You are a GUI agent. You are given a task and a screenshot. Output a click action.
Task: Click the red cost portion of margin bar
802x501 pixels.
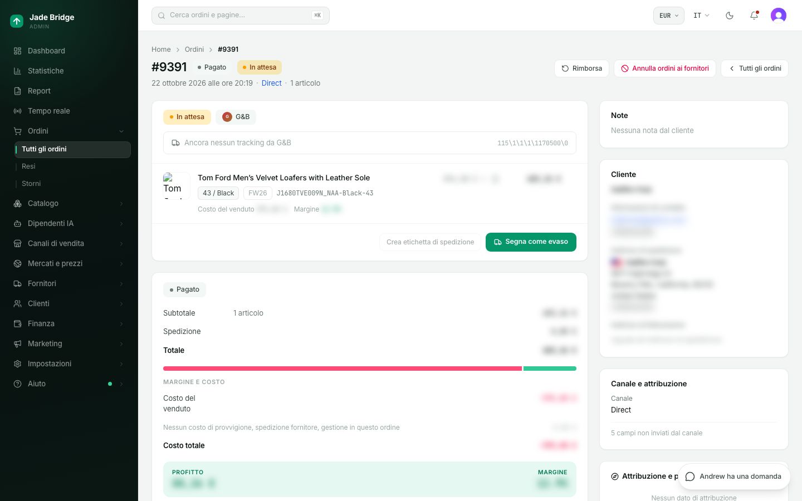[343, 369]
